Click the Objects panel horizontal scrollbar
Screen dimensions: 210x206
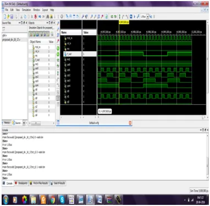[x=36, y=123]
